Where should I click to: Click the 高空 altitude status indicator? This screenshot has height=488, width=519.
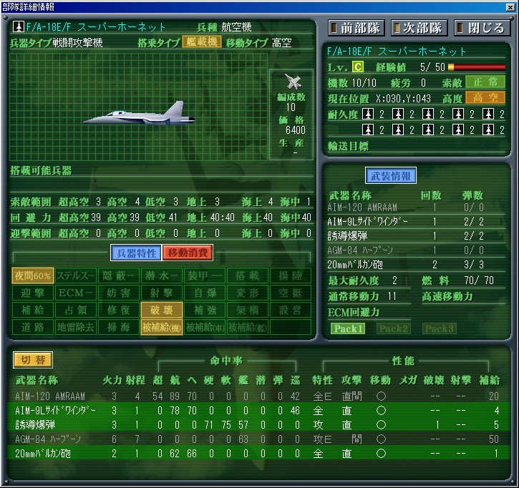(485, 97)
